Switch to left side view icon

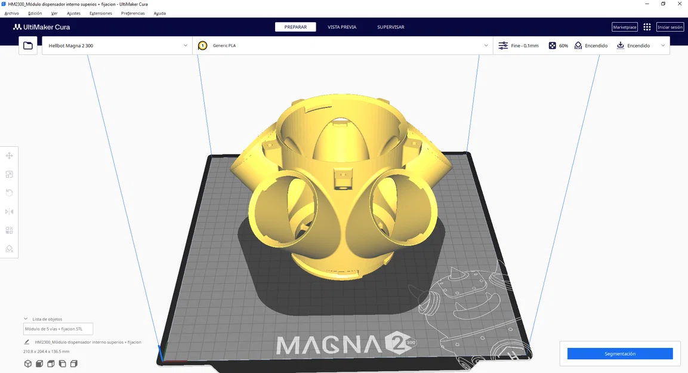point(62,364)
